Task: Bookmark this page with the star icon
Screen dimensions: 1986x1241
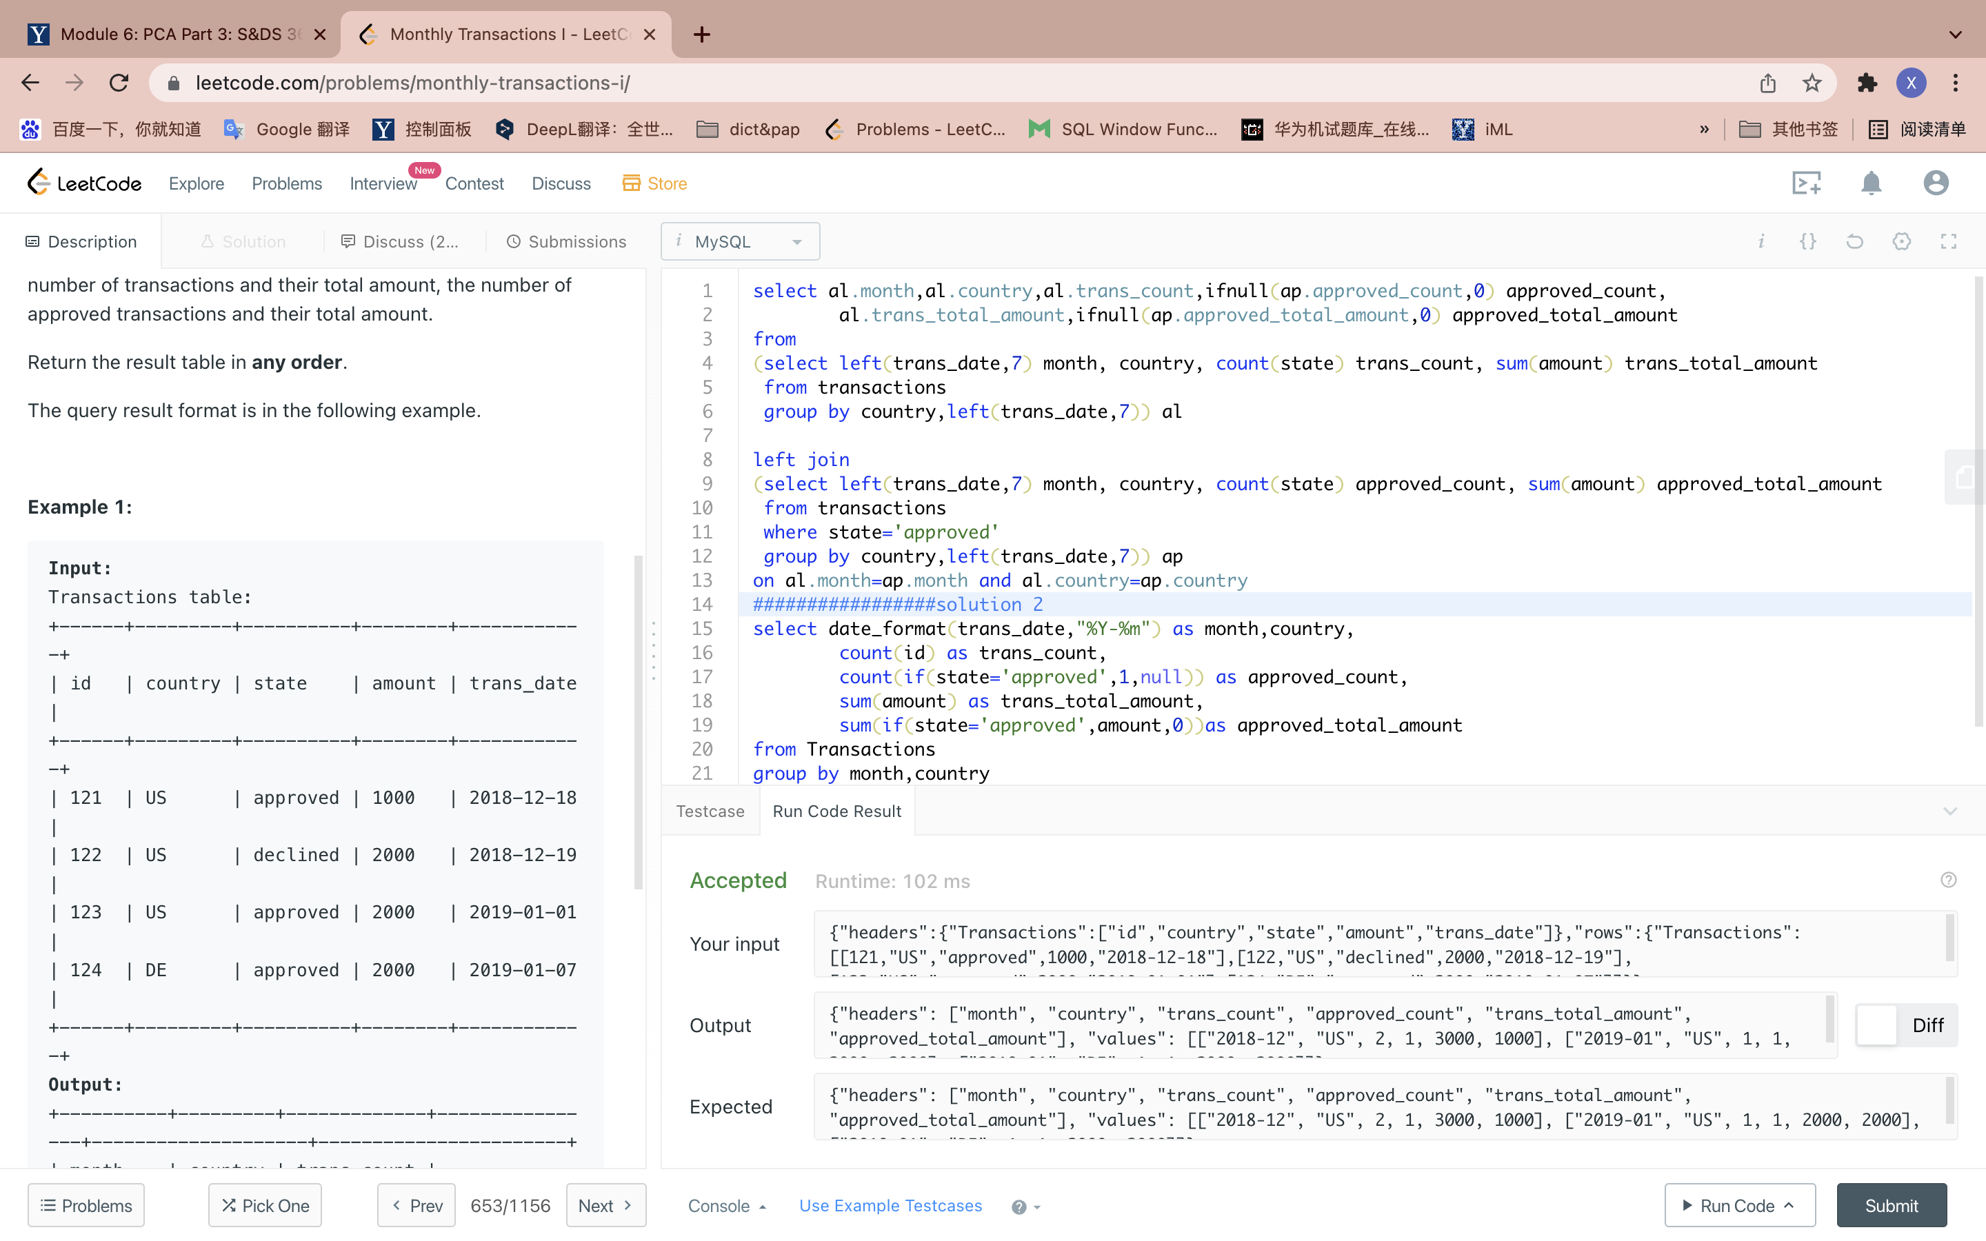Action: pos(1812,83)
